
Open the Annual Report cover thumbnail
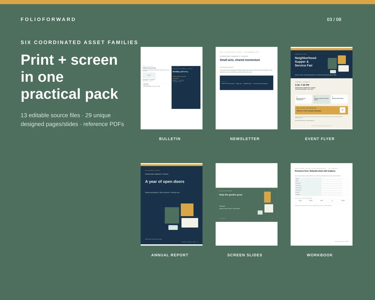click(172, 204)
